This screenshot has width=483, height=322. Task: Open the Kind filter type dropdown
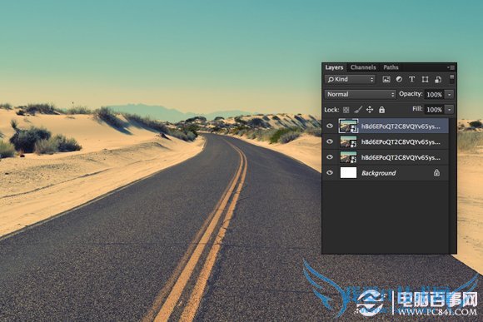(x=351, y=79)
